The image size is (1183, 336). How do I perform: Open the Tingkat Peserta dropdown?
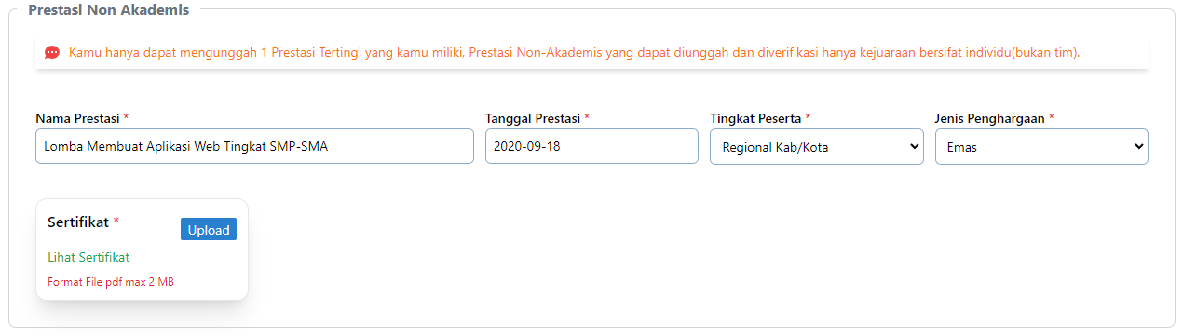point(816,146)
